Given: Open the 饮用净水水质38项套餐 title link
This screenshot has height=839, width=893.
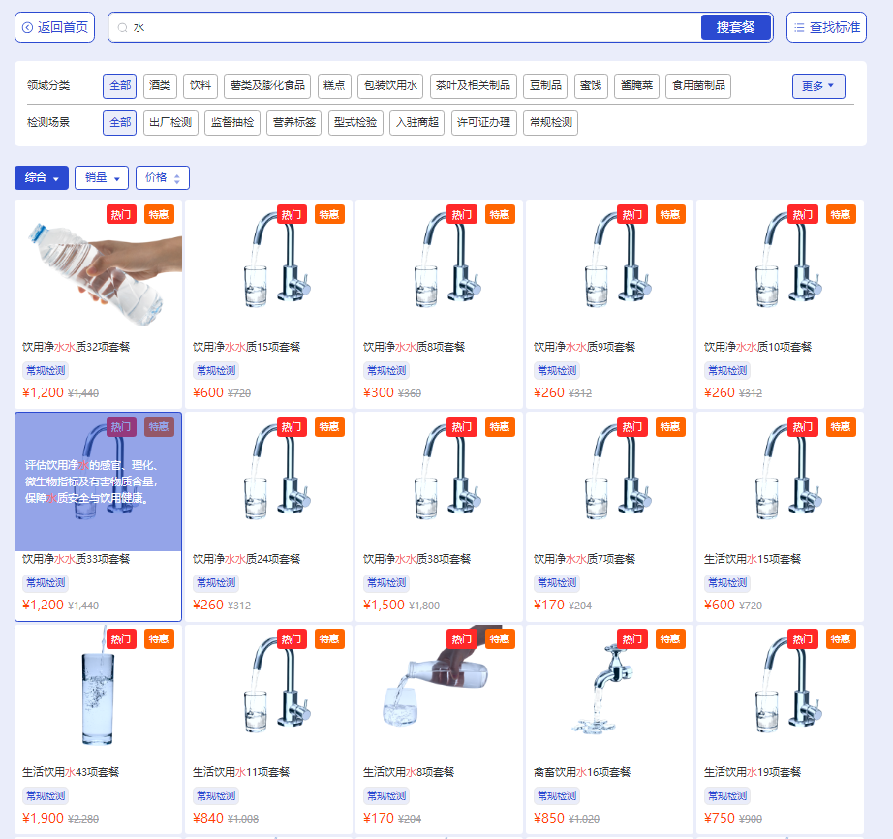Looking at the screenshot, I should (x=416, y=559).
